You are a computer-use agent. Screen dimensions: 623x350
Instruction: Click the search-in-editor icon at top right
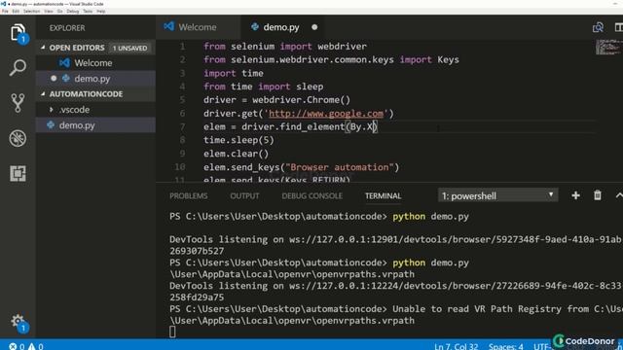pos(598,27)
